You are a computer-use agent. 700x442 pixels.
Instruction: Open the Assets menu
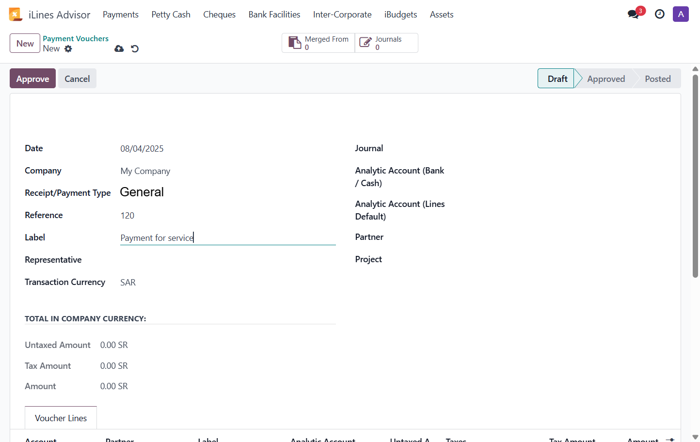coord(442,15)
